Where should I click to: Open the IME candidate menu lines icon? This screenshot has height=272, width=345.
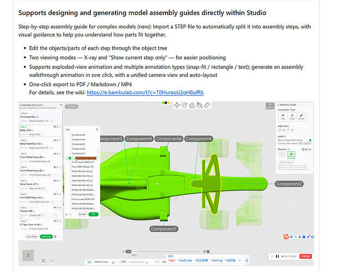coord(247,261)
